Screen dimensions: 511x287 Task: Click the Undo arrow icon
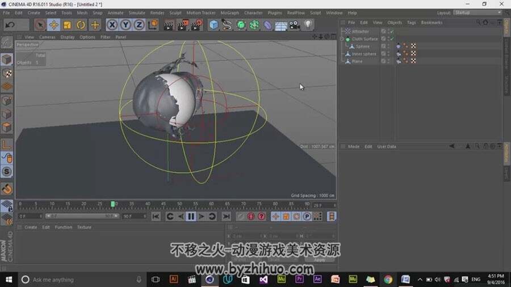[10, 25]
